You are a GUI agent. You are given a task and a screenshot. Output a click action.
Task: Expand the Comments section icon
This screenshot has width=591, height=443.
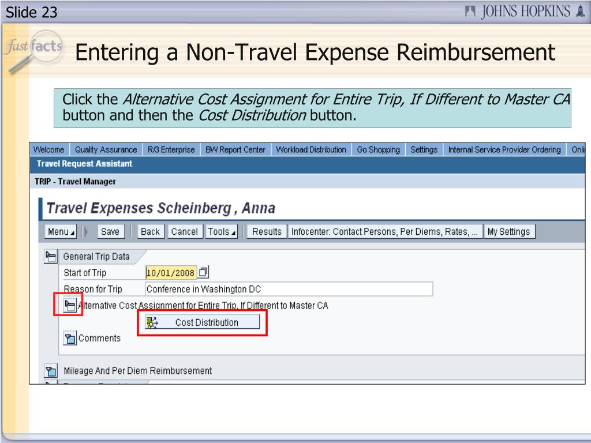click(70, 338)
